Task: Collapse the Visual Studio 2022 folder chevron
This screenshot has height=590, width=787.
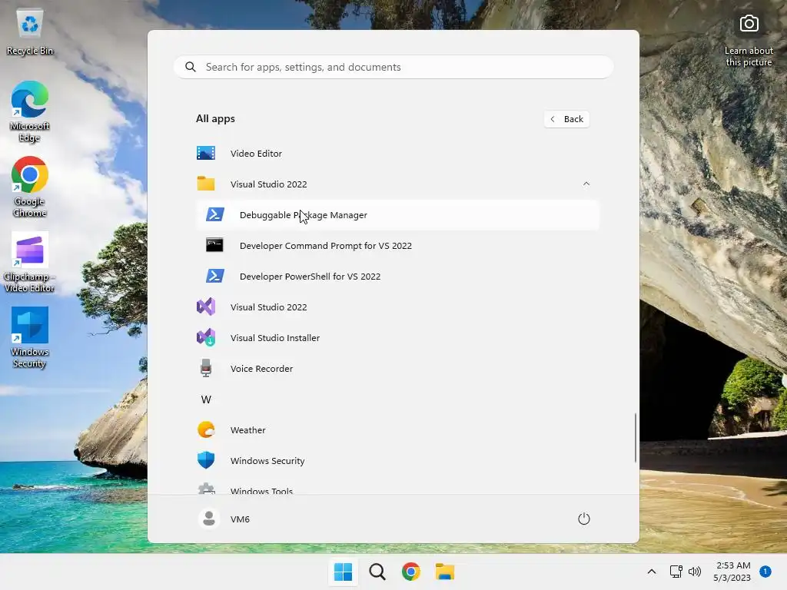Action: tap(586, 184)
